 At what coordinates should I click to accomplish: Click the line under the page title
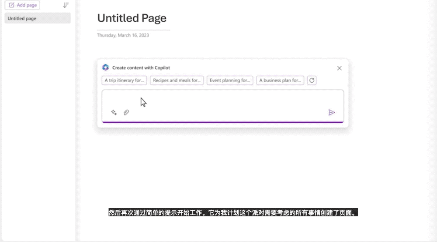coord(133,30)
